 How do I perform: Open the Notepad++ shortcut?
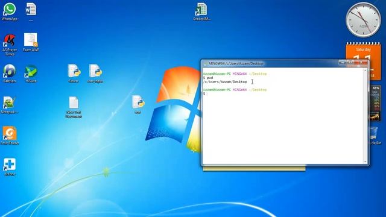[10, 105]
